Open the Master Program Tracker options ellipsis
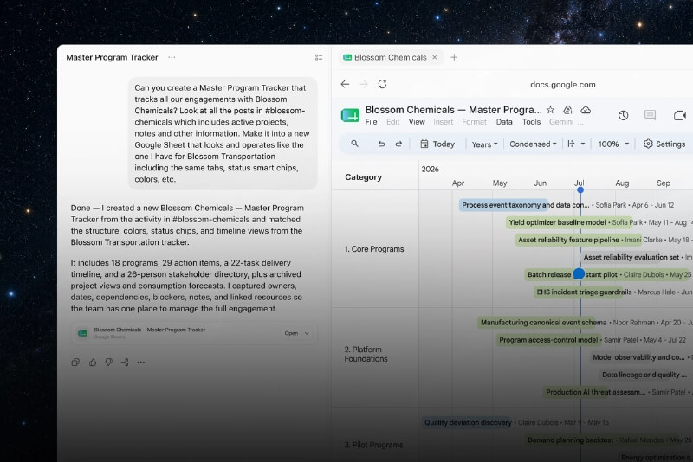This screenshot has height=462, width=693. [x=172, y=57]
